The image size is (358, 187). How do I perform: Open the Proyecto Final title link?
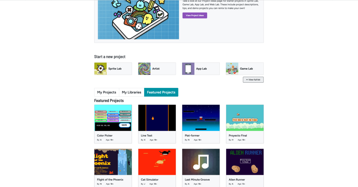coord(238,135)
